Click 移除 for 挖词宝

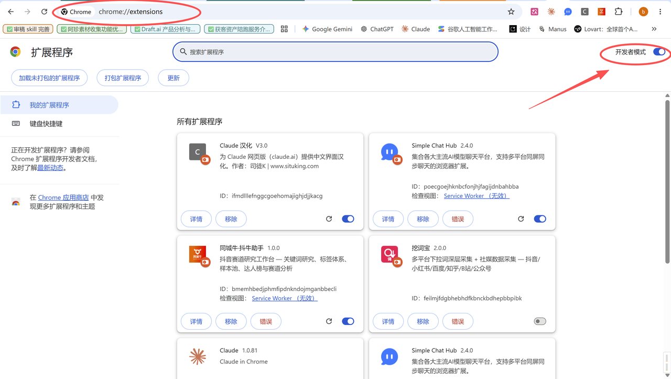423,321
